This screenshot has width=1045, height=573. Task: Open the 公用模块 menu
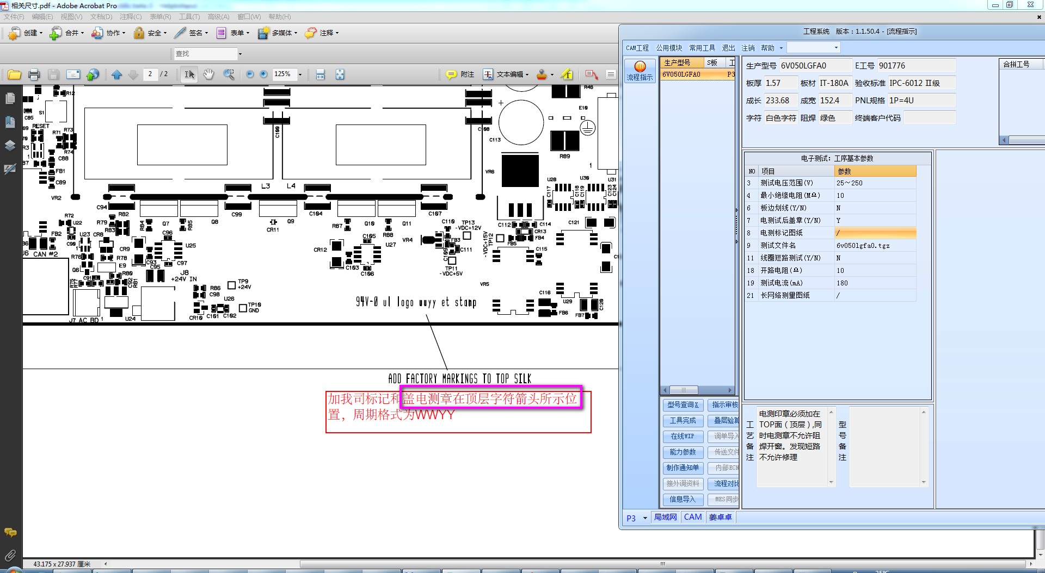click(x=669, y=48)
